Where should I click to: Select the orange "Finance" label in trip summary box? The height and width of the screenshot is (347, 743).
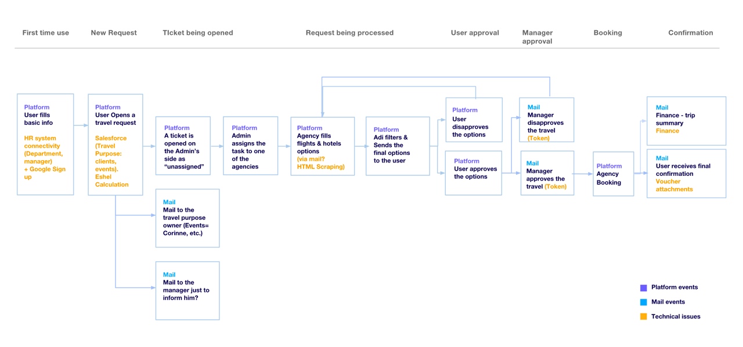(x=668, y=131)
